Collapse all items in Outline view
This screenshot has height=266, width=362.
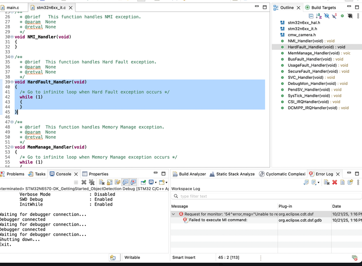tap(311, 16)
